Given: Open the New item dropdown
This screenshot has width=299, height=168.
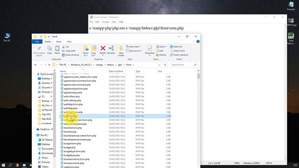Looking at the screenshot, I should click(133, 47).
